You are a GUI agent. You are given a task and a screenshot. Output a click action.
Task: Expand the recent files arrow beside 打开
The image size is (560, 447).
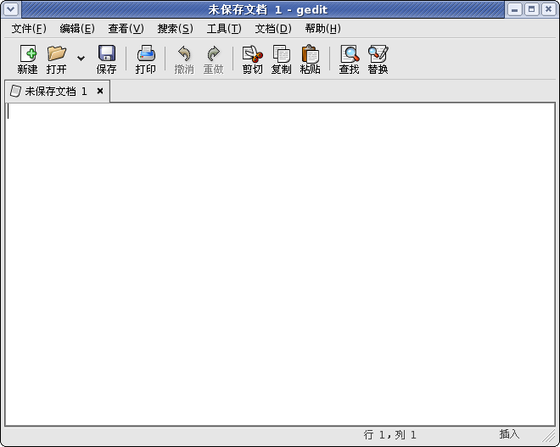coord(81,59)
